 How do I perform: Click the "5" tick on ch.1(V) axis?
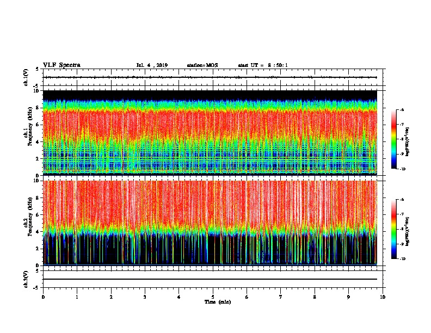click(38, 69)
